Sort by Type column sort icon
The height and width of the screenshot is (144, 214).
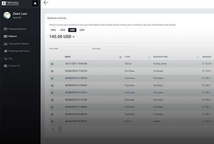(149, 57)
